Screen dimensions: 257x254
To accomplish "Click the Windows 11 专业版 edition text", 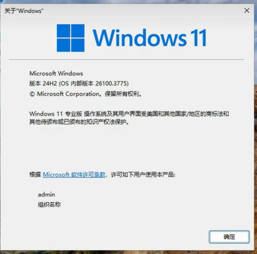I will pos(56,114).
